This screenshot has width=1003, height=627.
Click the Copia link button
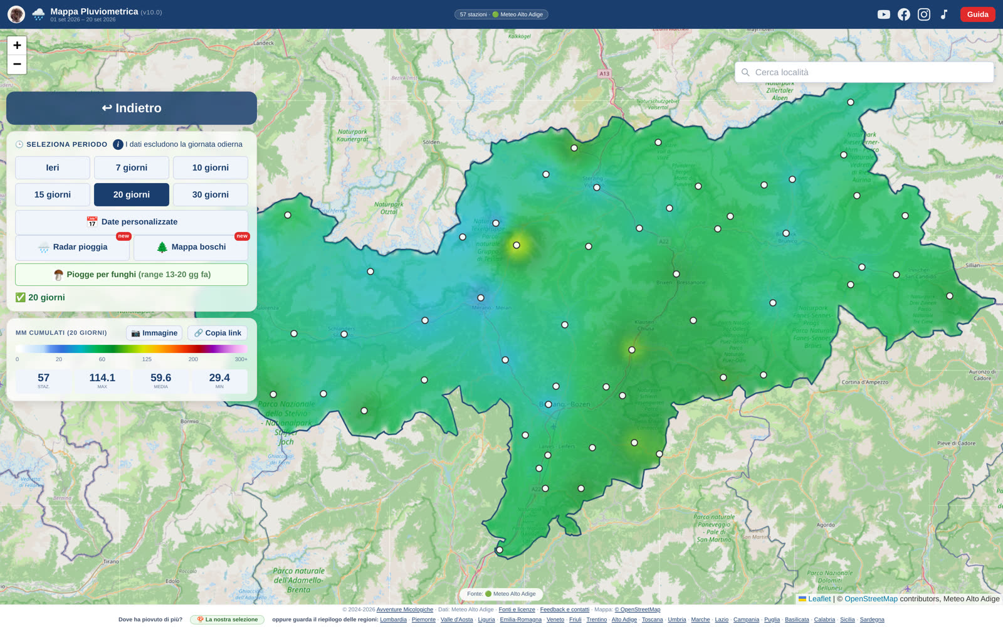pos(218,333)
